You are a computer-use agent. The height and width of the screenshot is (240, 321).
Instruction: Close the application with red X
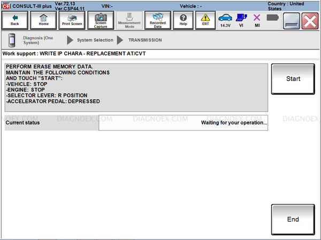pyautogui.click(x=310, y=20)
